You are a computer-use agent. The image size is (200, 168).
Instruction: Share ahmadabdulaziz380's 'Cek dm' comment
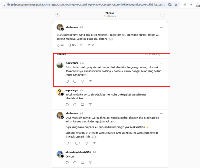90,163
